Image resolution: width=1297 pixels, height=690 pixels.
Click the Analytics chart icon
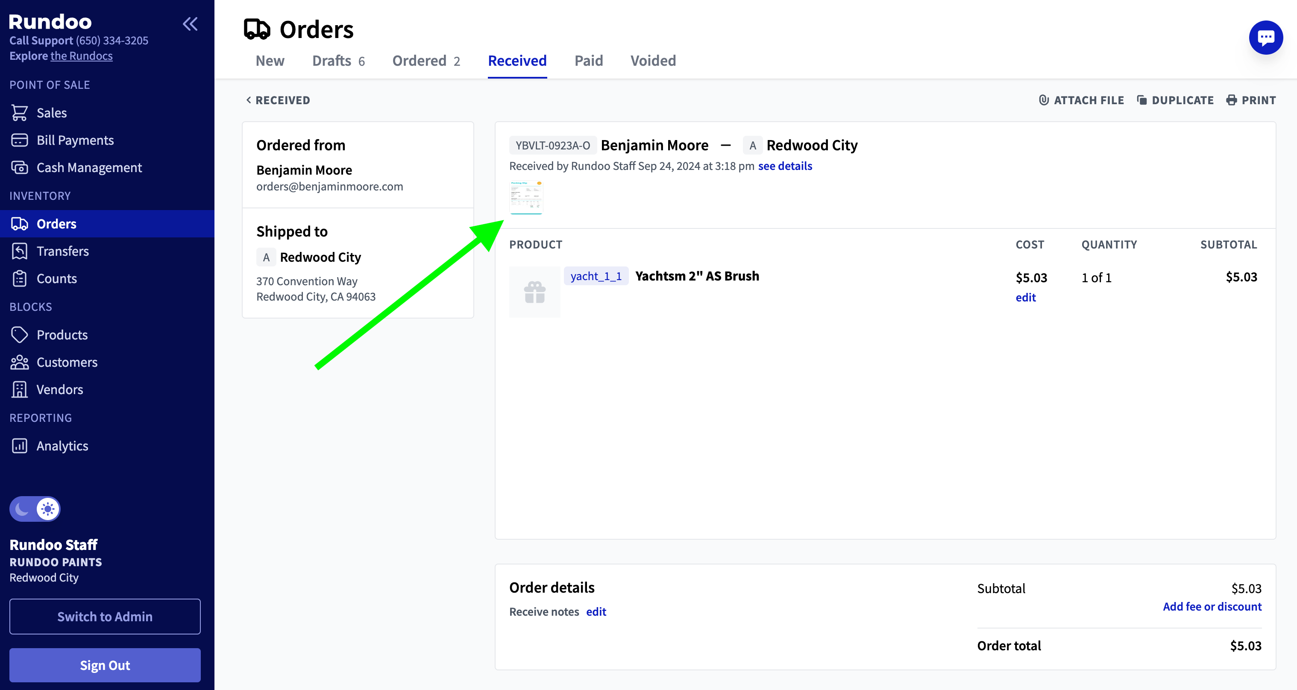coord(19,445)
